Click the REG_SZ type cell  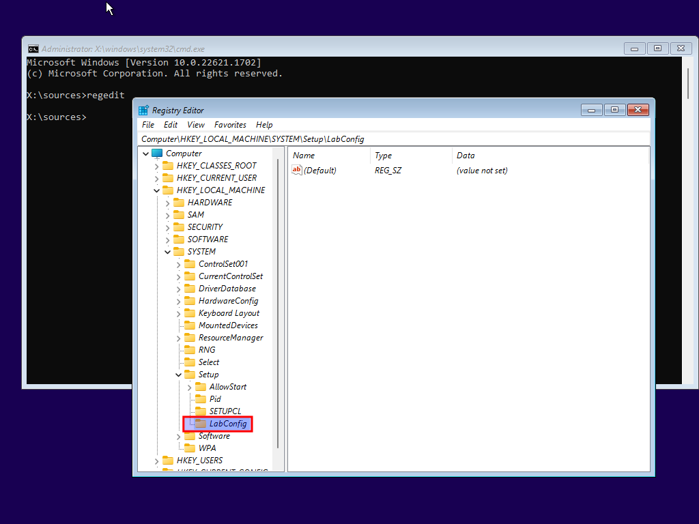(388, 170)
